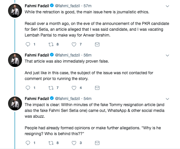Image resolution: width=180 pixels, height=149 pixels.
Task: Share the 56m tweet by message icon
Action: [97, 88]
